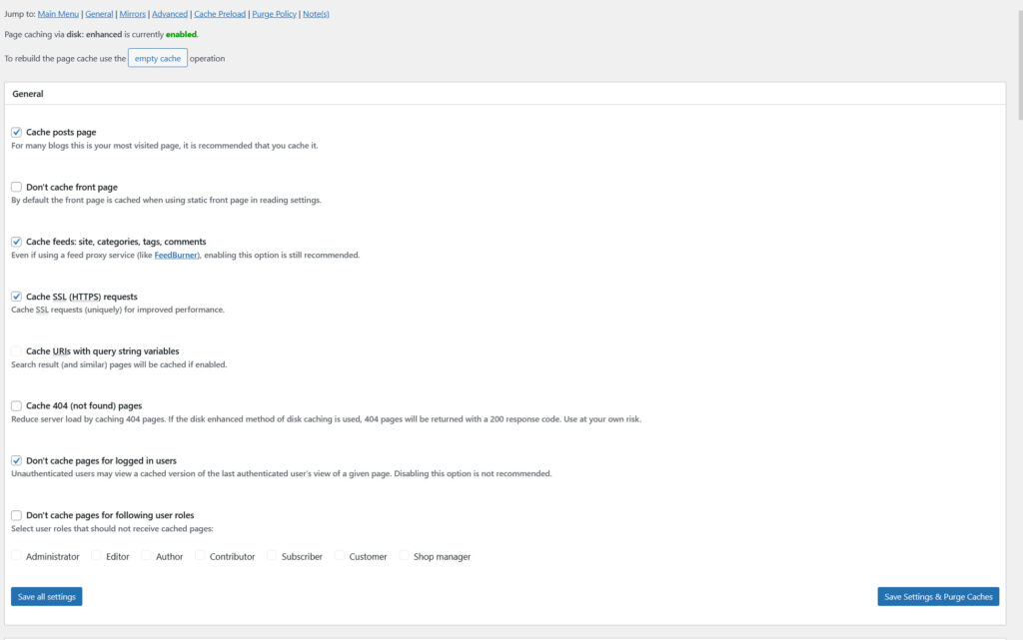Tick the Customer role checkbox
The height and width of the screenshot is (640, 1023).
[340, 556]
